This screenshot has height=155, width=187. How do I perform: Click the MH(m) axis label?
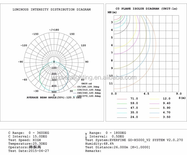[112, 12]
